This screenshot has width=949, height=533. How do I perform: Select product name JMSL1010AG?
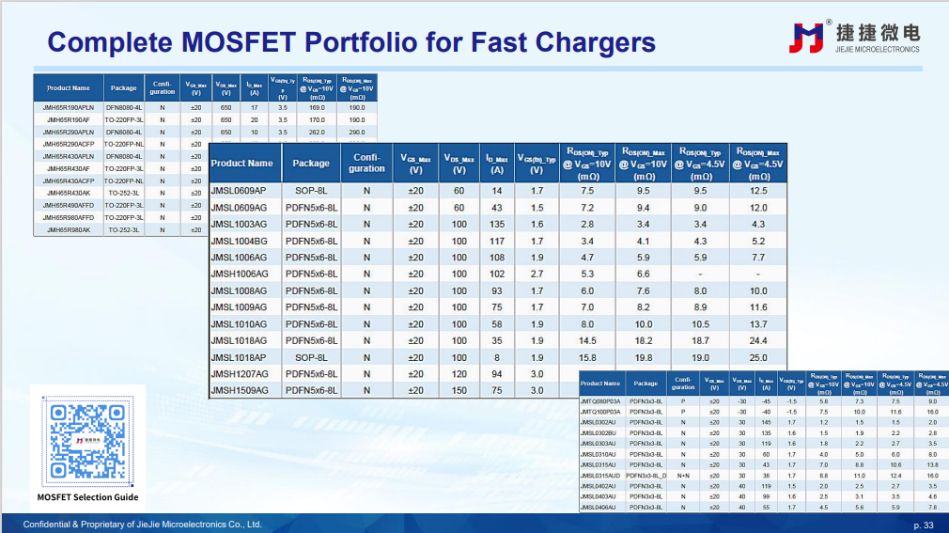click(239, 324)
